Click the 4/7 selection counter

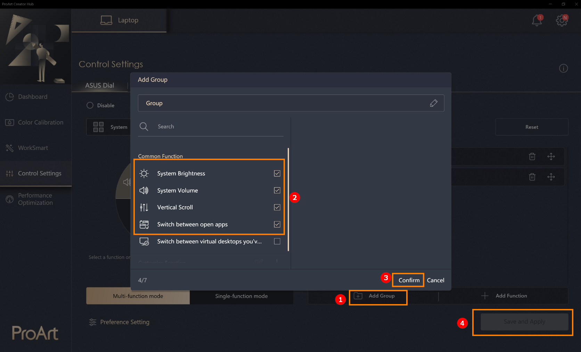coord(142,280)
